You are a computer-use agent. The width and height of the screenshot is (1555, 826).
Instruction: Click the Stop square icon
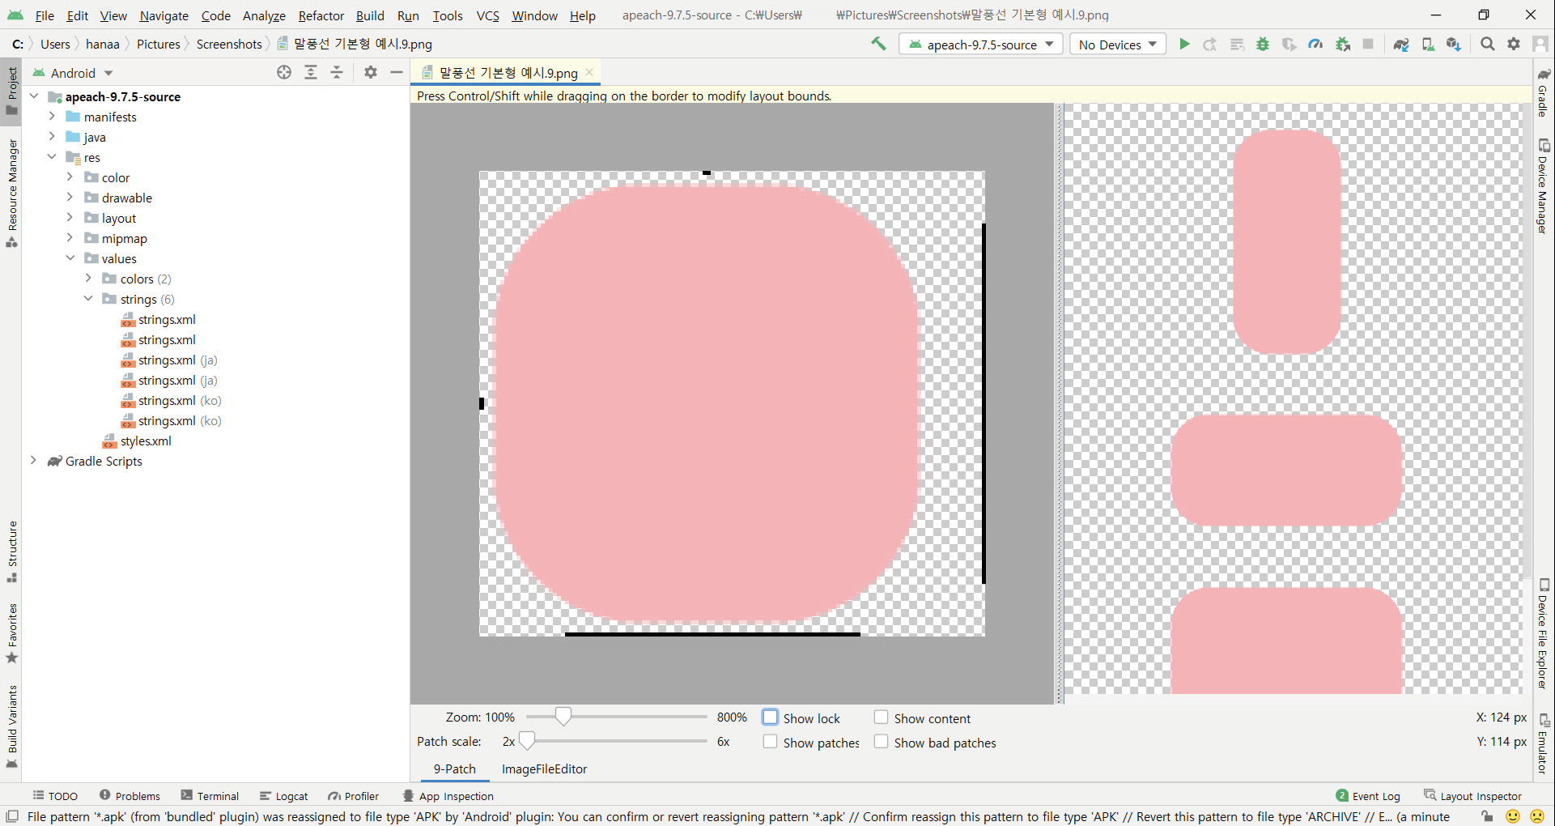click(x=1368, y=44)
